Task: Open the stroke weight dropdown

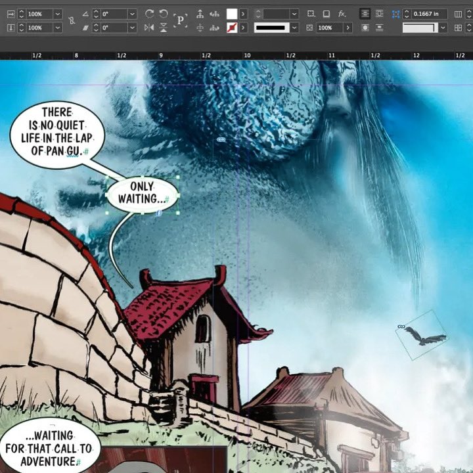Action: coord(294,14)
